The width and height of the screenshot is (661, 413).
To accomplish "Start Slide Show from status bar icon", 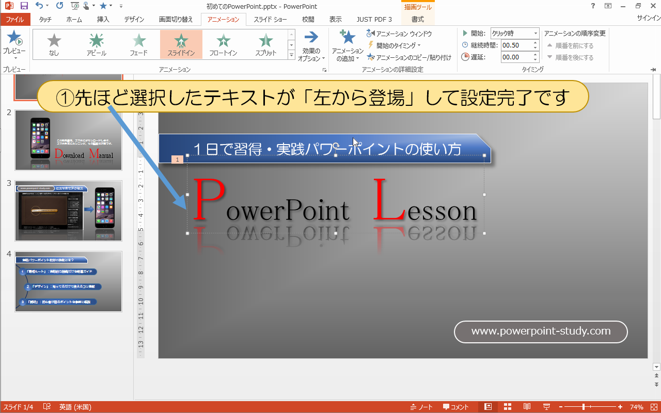I will tap(546, 407).
